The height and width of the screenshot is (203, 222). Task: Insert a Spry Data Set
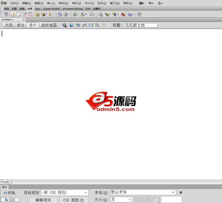tap(13, 14)
